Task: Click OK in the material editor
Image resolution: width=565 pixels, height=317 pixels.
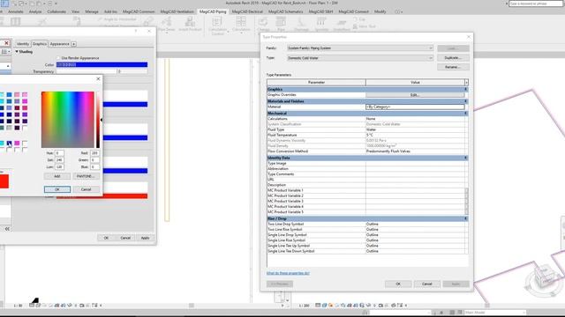Action: point(106,238)
